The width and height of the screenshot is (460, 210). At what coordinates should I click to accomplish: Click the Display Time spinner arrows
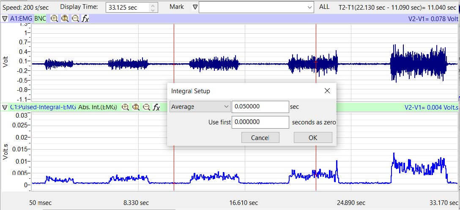click(x=153, y=8)
